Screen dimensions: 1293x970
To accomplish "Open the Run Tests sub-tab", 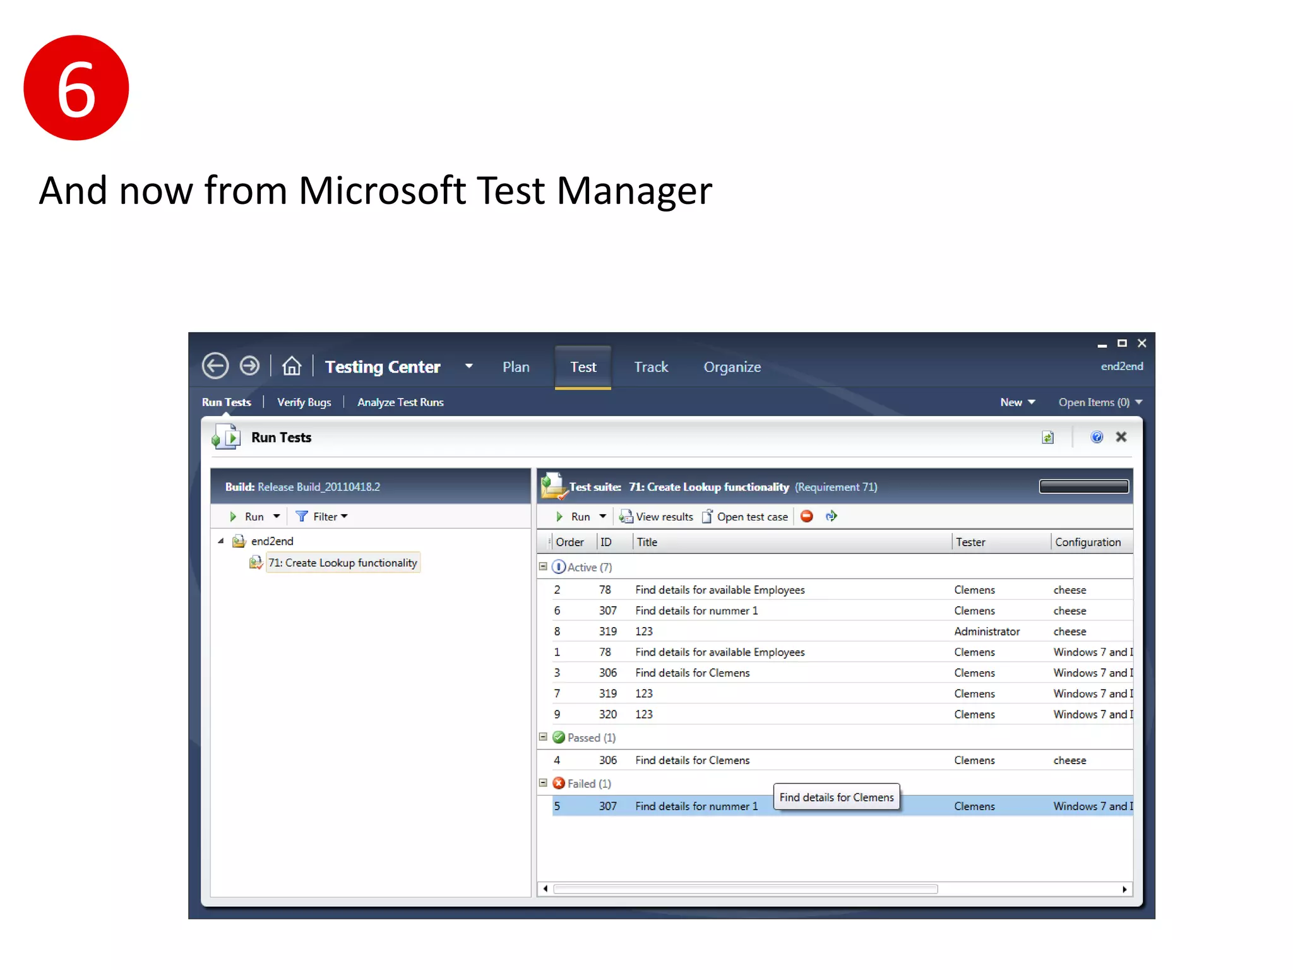I will [x=226, y=402].
